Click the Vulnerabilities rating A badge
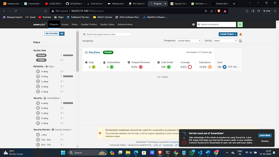This screenshot has height=157, width=279. 112,67
